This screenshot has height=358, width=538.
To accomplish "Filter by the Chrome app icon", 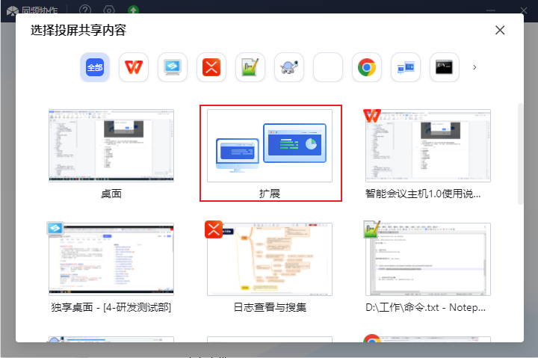I will (366, 67).
